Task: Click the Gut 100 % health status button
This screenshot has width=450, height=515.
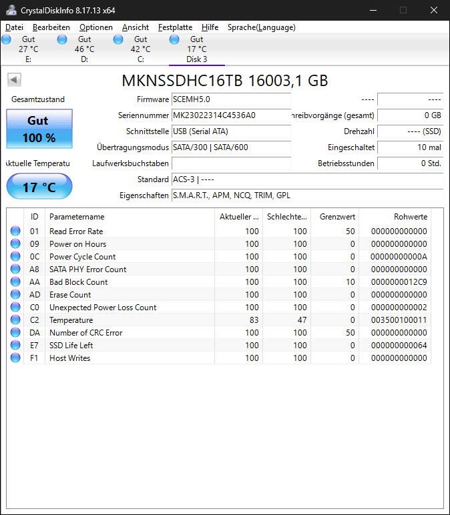Action: coord(39,129)
